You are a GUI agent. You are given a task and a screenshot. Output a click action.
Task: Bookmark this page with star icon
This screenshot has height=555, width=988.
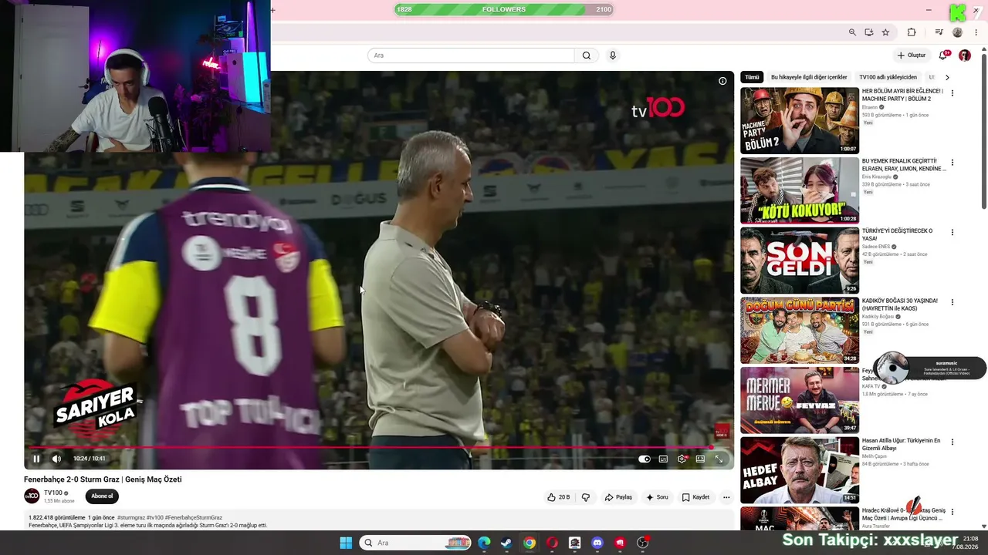point(885,32)
